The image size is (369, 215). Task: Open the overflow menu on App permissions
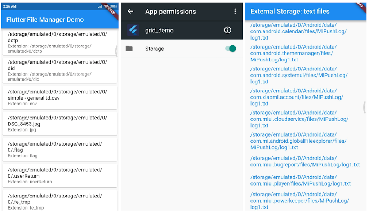coord(235,12)
